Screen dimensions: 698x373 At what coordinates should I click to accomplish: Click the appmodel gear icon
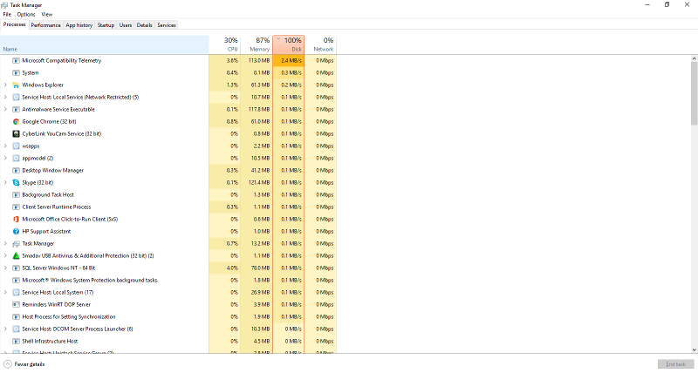coord(16,159)
